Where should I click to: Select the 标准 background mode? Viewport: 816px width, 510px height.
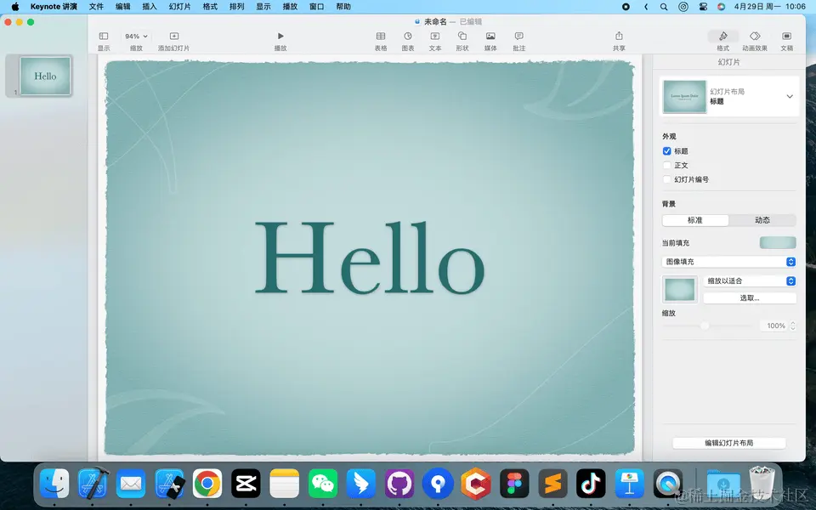(x=695, y=220)
